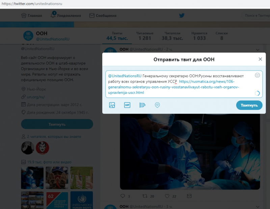
Task: Reply to the surgery photo tweet
Action: point(123,196)
